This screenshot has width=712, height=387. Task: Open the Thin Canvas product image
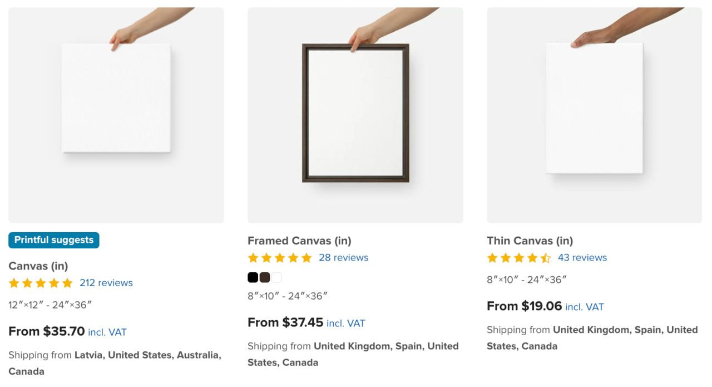594,115
